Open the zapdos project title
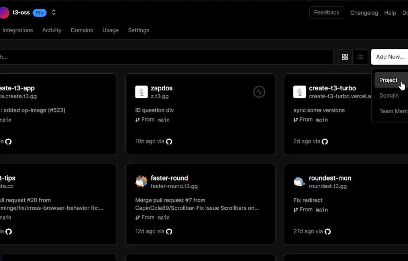 pyautogui.click(x=162, y=88)
